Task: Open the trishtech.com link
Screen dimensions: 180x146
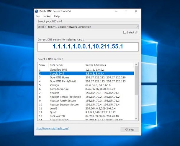Action: (x=52, y=128)
